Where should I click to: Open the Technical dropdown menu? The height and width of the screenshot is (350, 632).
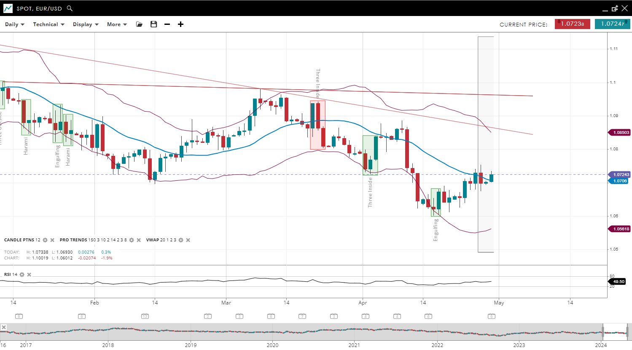pyautogui.click(x=48, y=24)
